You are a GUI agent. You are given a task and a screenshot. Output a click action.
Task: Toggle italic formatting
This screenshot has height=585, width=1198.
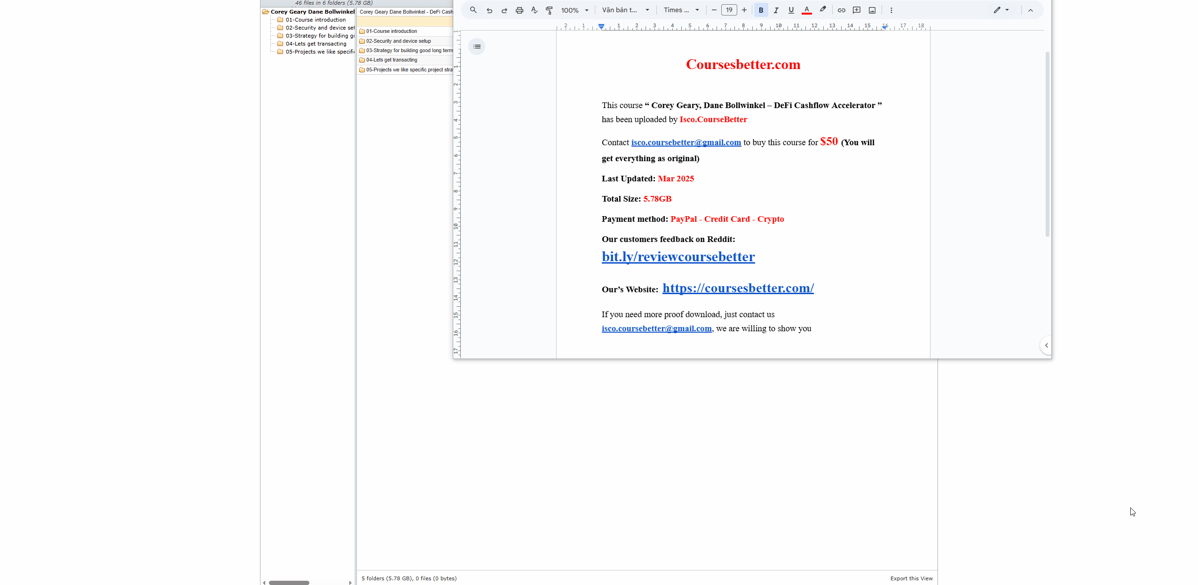pyautogui.click(x=776, y=10)
